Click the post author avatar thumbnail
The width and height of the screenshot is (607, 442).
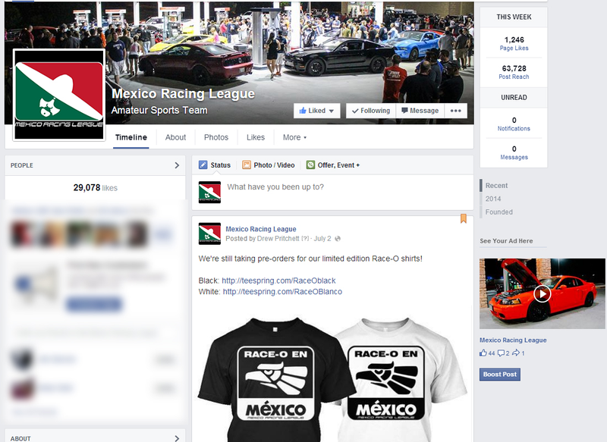209,234
